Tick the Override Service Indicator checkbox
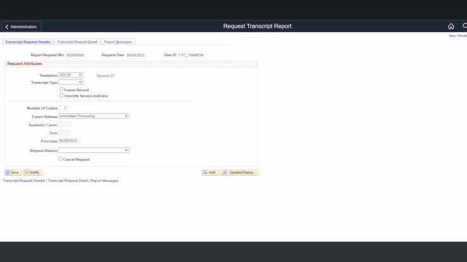This screenshot has height=262, width=467. (x=61, y=95)
